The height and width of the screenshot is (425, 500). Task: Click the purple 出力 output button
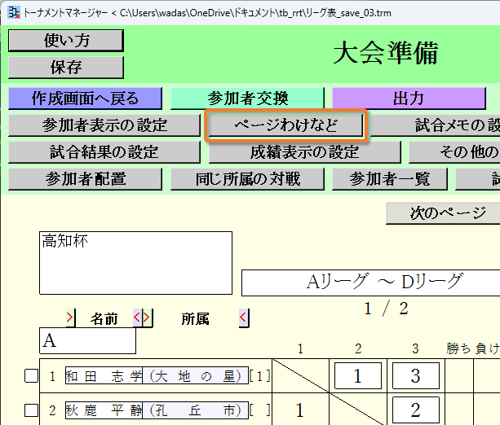pyautogui.click(x=409, y=99)
